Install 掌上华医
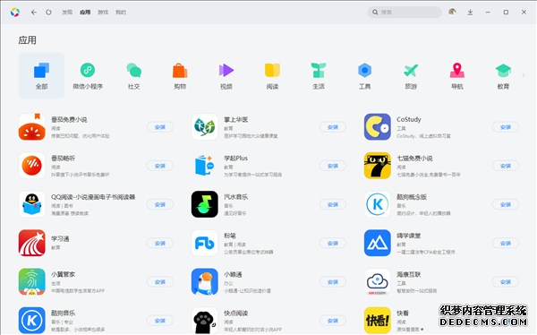The height and width of the screenshot is (335, 537). [333, 127]
